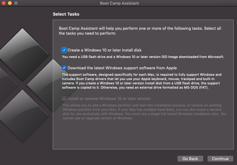Close the Boot Camp Assistant window
This screenshot has height=165, width=237.
point(4,3)
